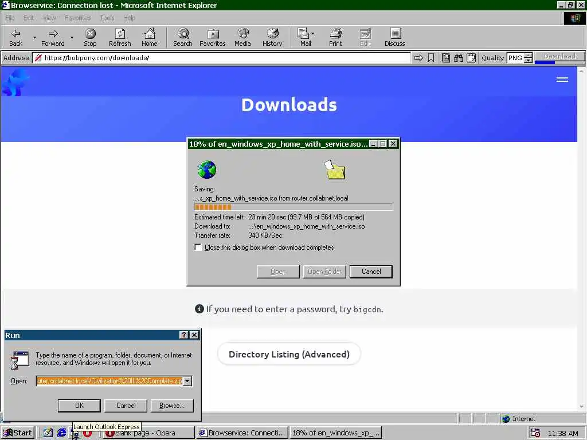This screenshot has width=587, height=440.
Task: Click the saved bookmarks book icon
Action: click(x=446, y=58)
